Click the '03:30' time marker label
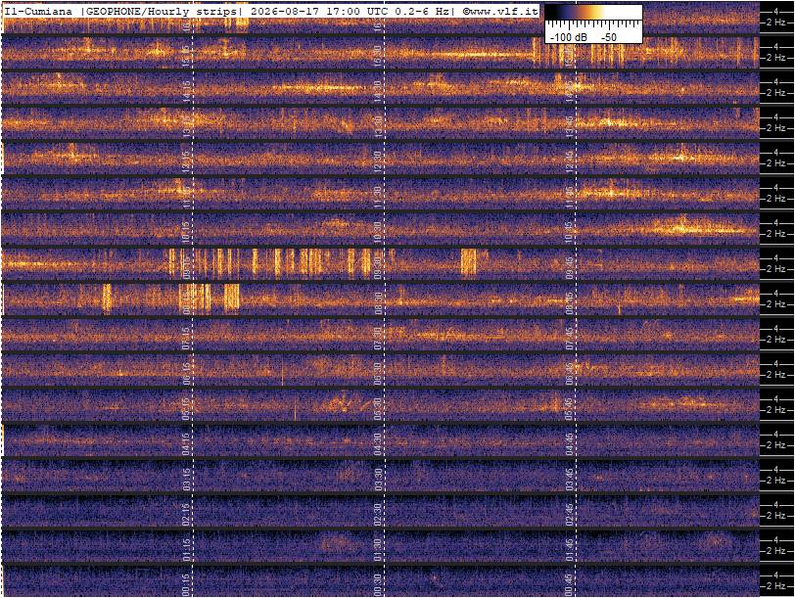This screenshot has width=795, height=598. [x=378, y=478]
